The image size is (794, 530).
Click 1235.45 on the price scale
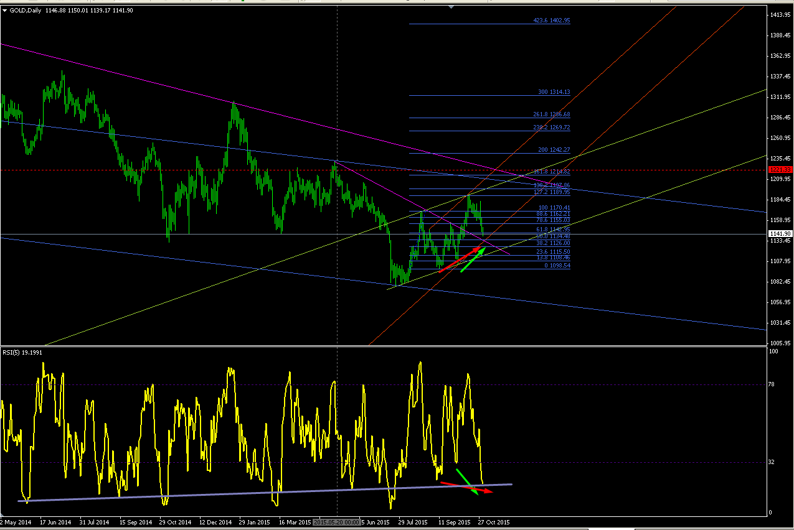click(x=780, y=159)
